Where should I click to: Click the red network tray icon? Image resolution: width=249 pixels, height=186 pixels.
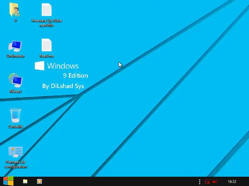[207, 182]
